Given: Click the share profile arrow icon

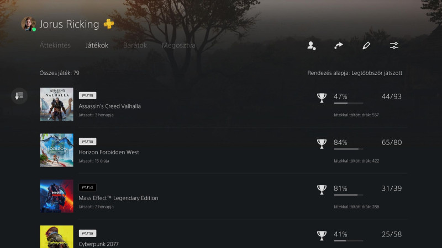Looking at the screenshot, I should coord(339,46).
